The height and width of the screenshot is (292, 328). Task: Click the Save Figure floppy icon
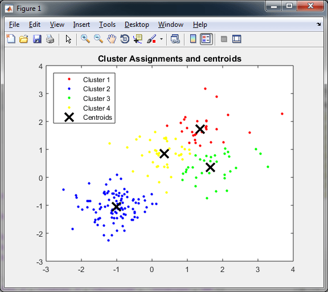pyautogui.click(x=37, y=39)
